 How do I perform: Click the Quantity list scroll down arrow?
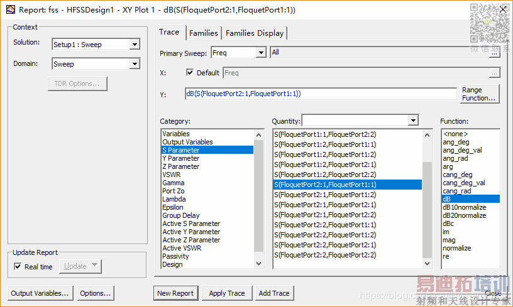[427, 263]
